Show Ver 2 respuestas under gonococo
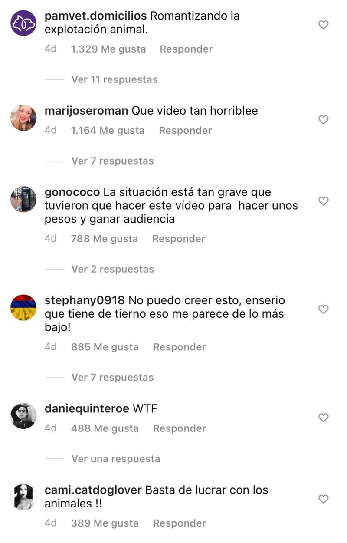 (113, 269)
